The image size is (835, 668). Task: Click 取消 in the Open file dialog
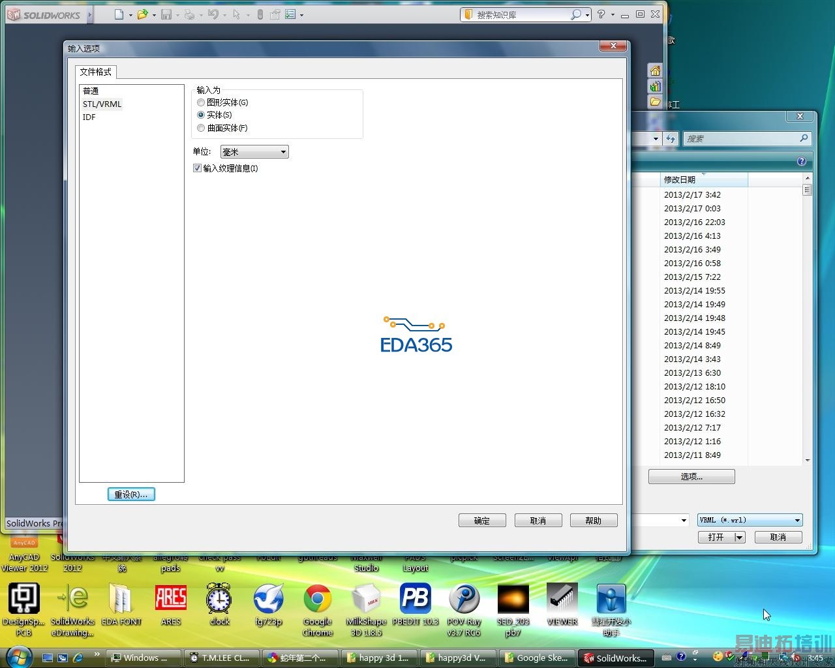(778, 538)
